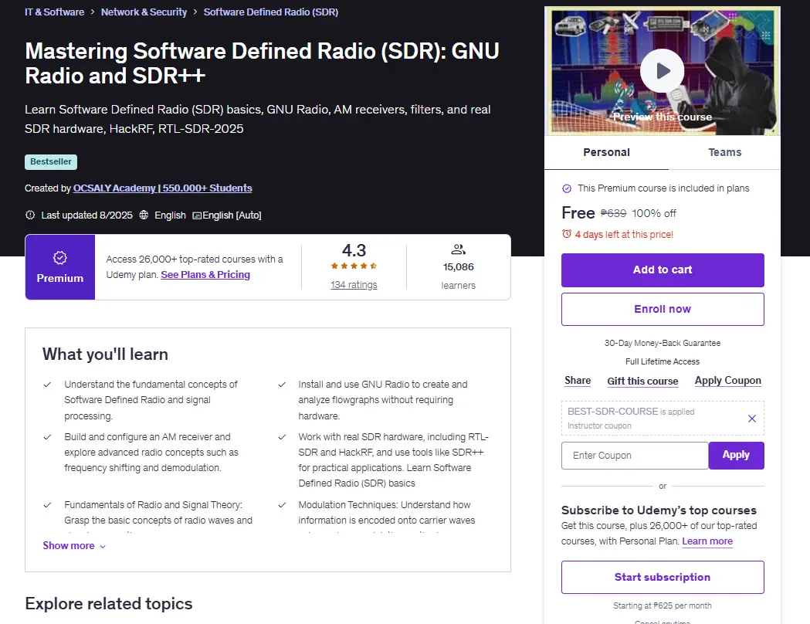Viewport: 810px width, 624px height.
Task: Click the 15,086 learners count
Action: coord(458,267)
